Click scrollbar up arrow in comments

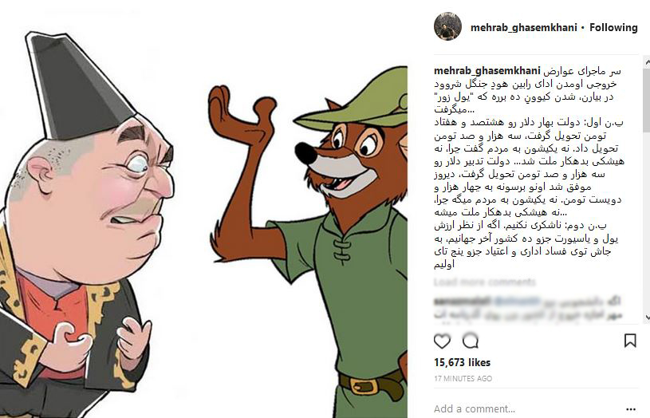[x=647, y=62]
